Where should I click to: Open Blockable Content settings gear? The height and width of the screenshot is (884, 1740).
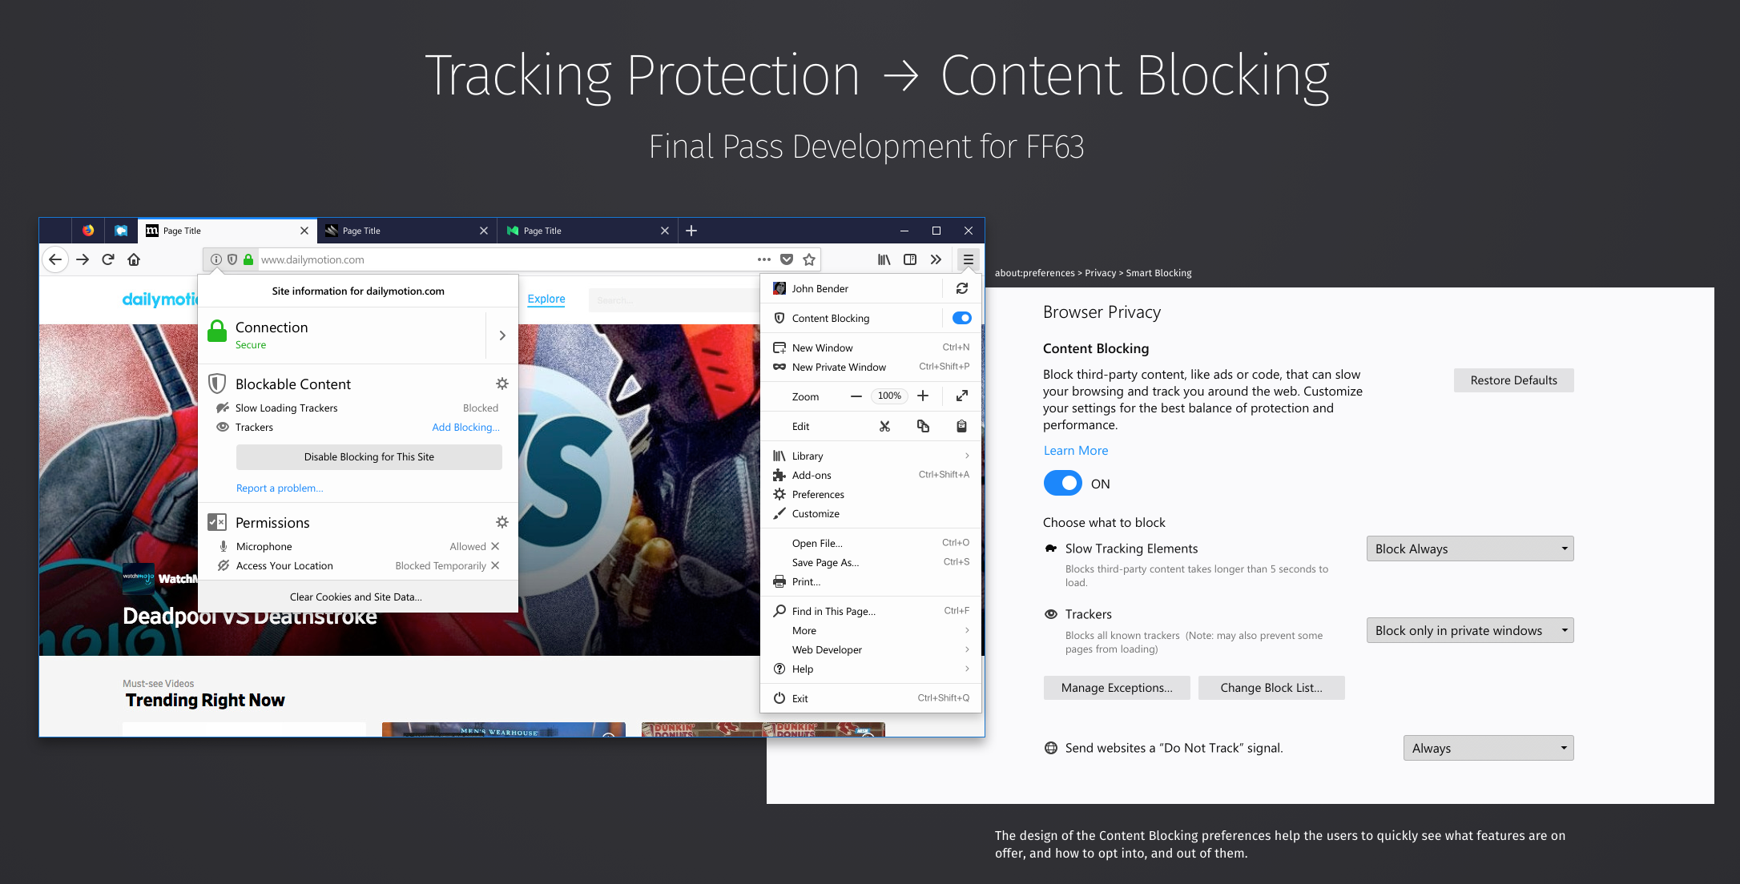(x=502, y=384)
